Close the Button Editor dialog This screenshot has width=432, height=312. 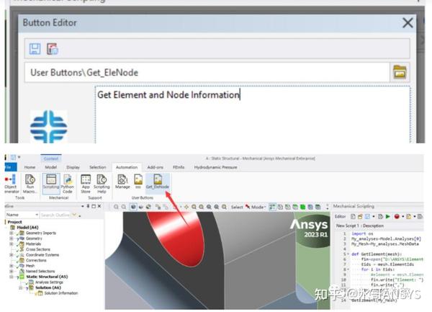pos(408,23)
